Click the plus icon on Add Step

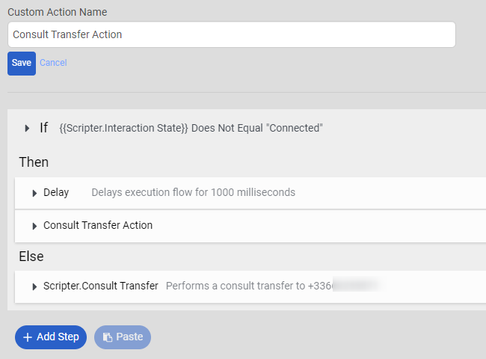point(28,337)
